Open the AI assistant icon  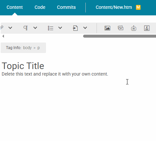pyautogui.click(x=134, y=28)
